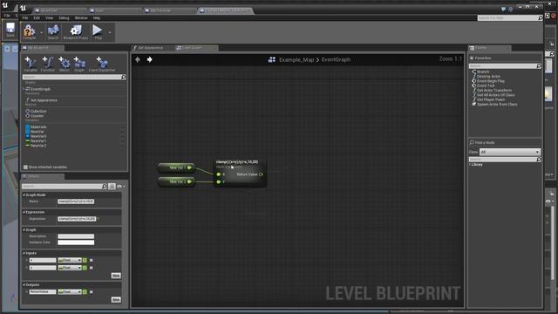Enable Show inherited variables checkbox

[25, 167]
